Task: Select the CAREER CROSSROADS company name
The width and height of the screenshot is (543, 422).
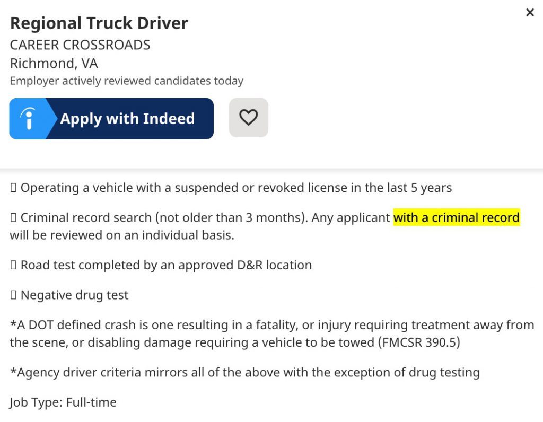Action: pyautogui.click(x=80, y=45)
